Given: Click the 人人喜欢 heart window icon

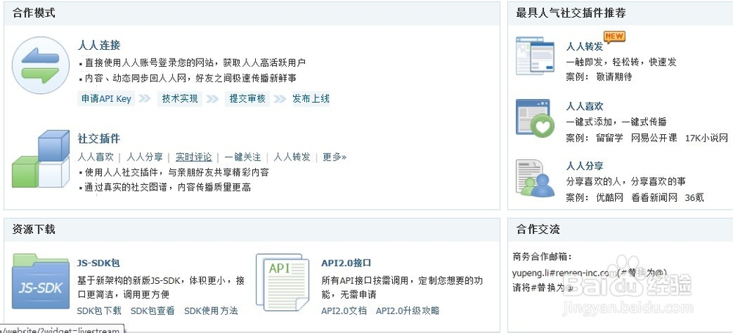Looking at the screenshot, I should [535, 118].
